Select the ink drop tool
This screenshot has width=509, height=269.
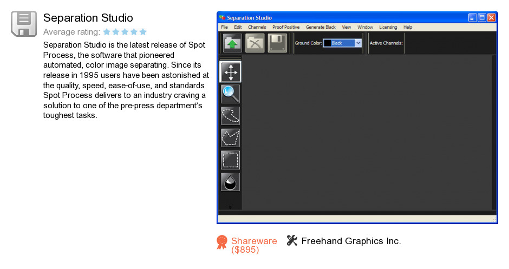coord(231,182)
